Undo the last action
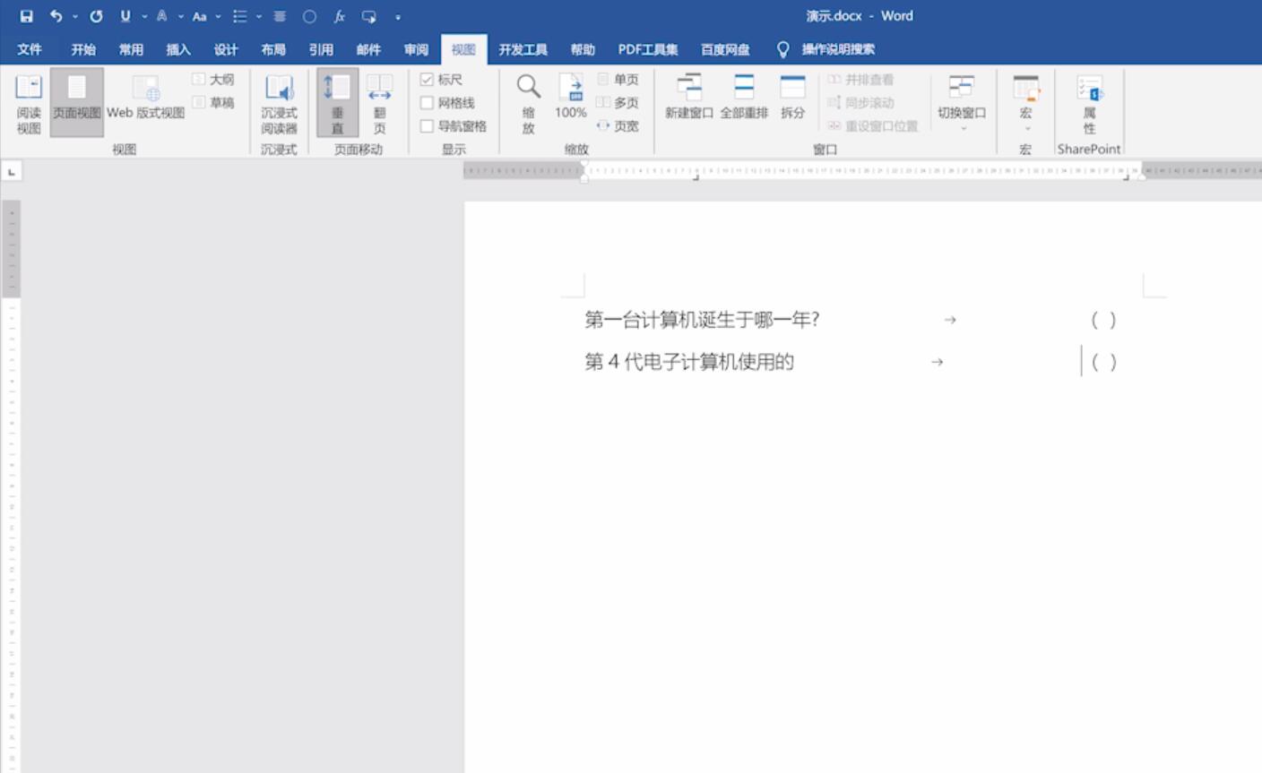1262x773 pixels. coord(56,16)
